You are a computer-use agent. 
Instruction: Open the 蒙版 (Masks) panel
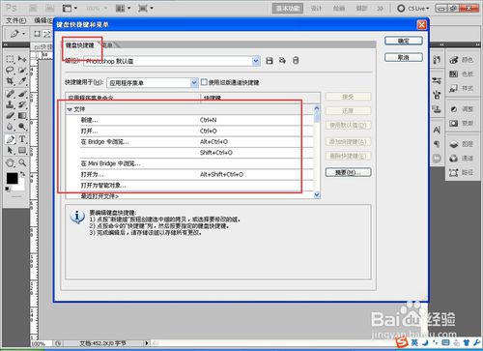click(x=461, y=123)
